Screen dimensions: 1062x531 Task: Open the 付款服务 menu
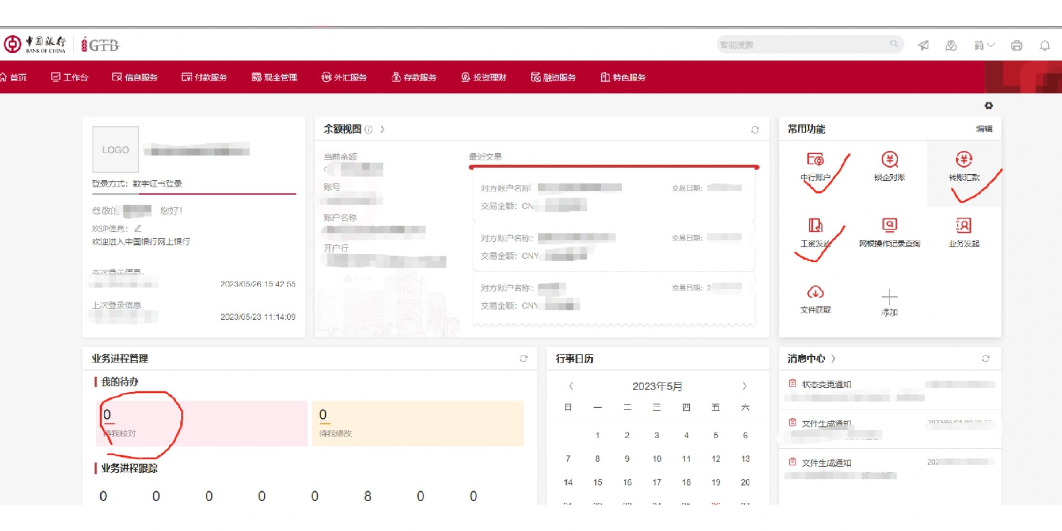pos(204,77)
